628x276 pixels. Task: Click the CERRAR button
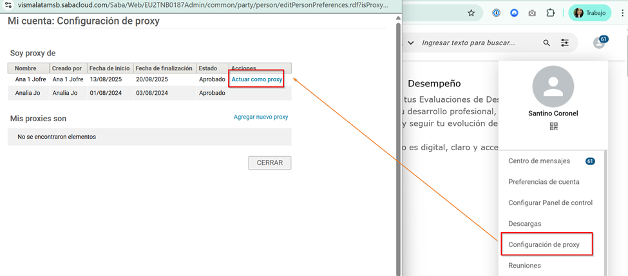pos(269,163)
